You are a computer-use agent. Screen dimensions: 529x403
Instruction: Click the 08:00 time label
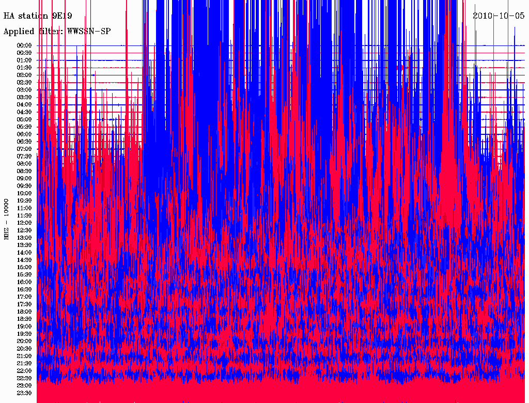tap(24, 164)
